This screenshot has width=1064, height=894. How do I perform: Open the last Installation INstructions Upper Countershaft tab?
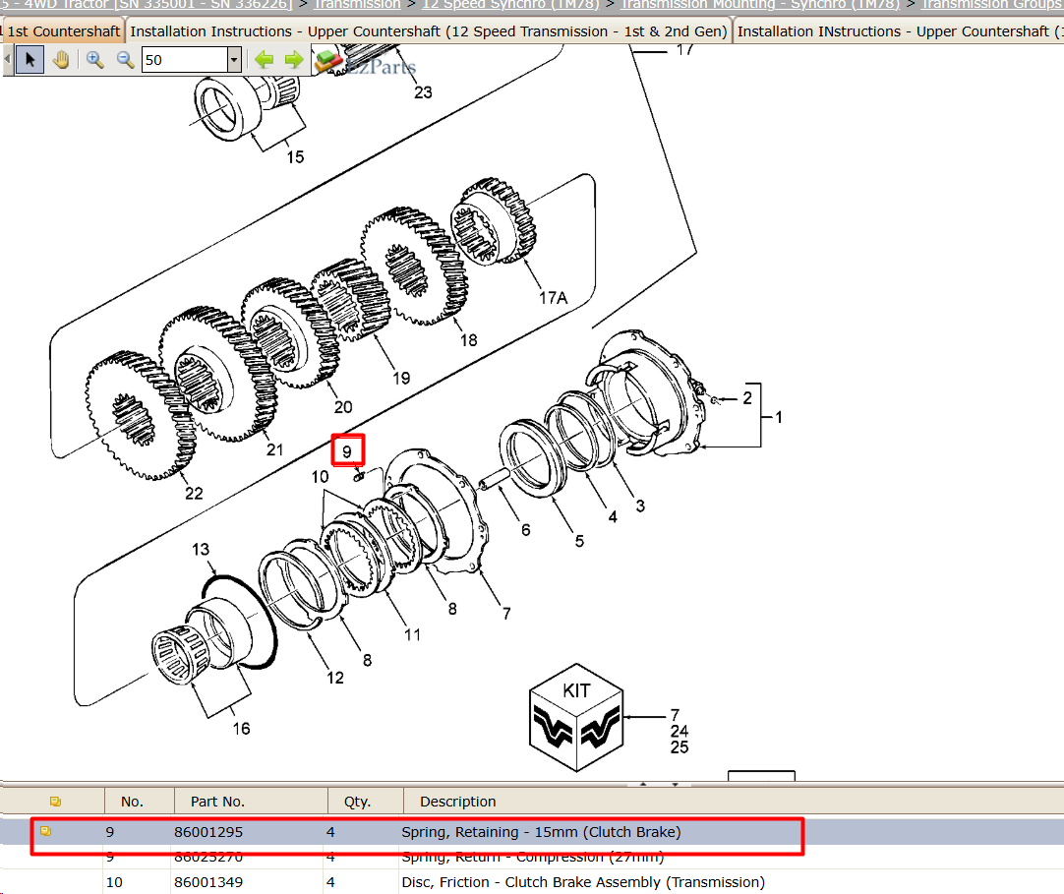(899, 31)
